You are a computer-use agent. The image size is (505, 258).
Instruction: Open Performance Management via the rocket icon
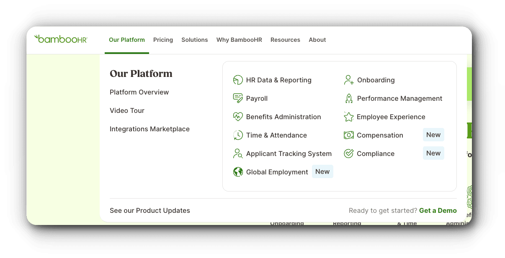pyautogui.click(x=348, y=98)
